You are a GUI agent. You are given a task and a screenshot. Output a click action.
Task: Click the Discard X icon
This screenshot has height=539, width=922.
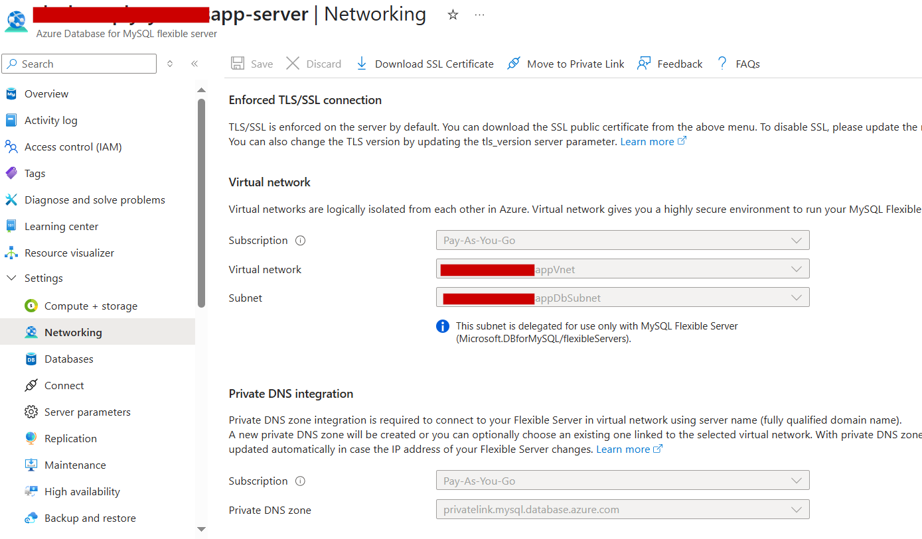(x=293, y=64)
